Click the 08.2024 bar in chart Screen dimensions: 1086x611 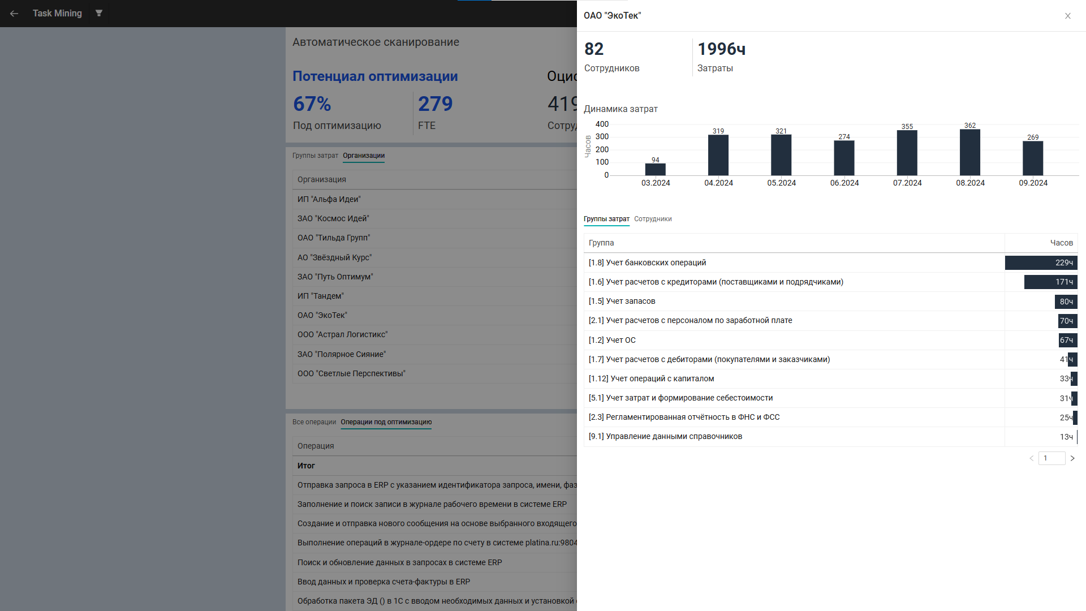click(x=969, y=153)
